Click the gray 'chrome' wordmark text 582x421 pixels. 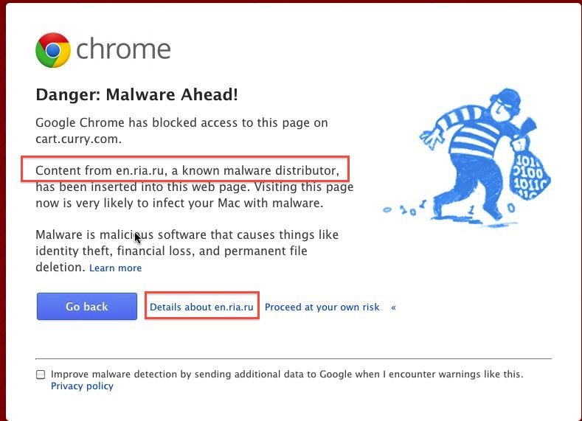click(x=123, y=49)
